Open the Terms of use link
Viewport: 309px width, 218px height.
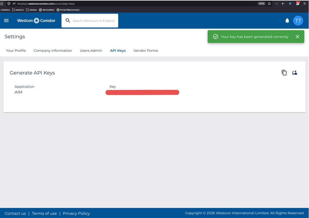coord(44,213)
